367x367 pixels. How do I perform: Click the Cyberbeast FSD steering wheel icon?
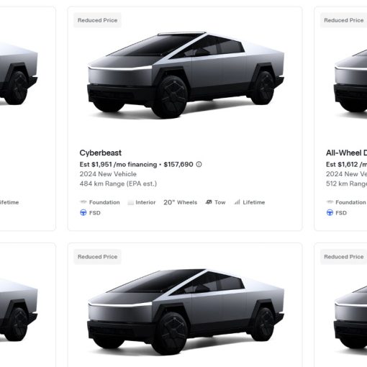point(83,213)
